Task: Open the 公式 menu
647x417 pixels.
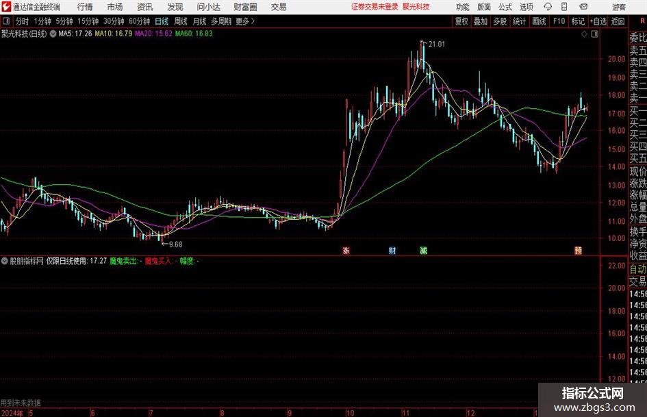Action: click(505, 7)
